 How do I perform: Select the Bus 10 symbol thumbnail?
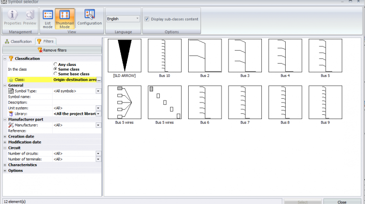[x=164, y=56]
